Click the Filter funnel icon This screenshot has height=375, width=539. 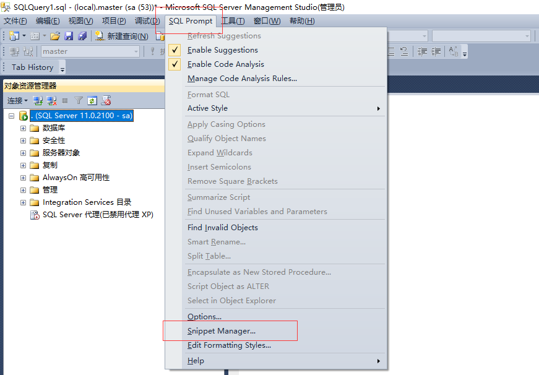(x=79, y=101)
